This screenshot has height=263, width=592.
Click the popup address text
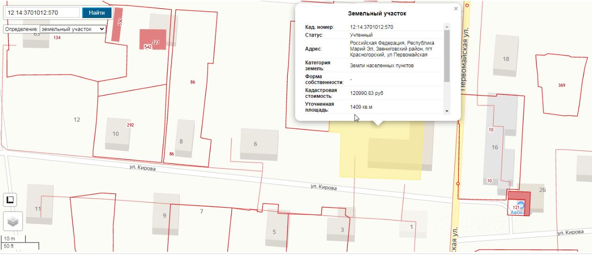click(392, 49)
